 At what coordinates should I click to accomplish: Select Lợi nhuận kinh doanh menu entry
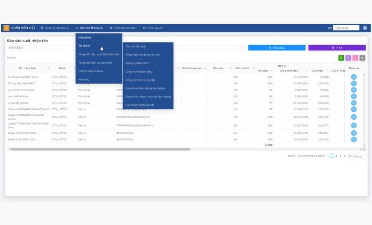148,105
